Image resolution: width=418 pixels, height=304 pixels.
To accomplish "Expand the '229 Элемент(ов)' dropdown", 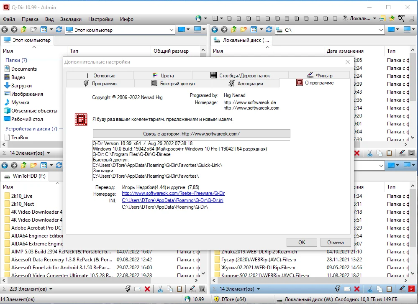I will point(51,289).
